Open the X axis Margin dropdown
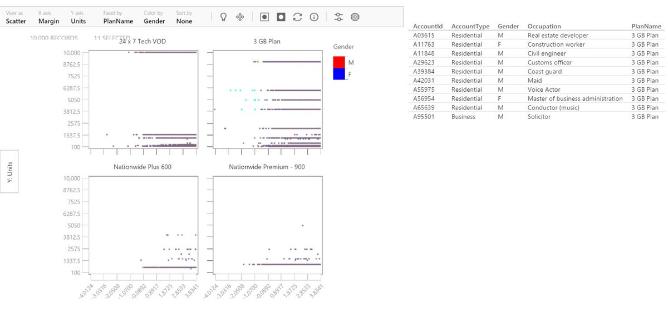This screenshot has height=313, width=668. [x=49, y=17]
